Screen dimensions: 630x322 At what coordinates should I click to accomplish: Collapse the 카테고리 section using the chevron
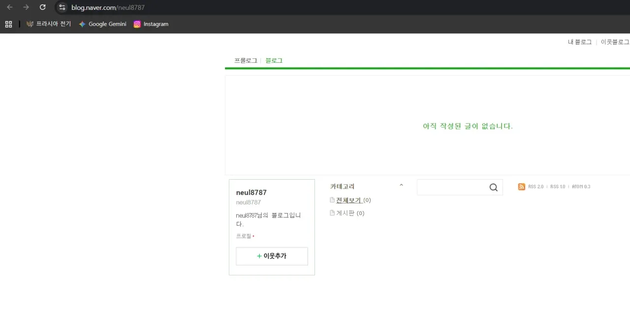(x=401, y=185)
